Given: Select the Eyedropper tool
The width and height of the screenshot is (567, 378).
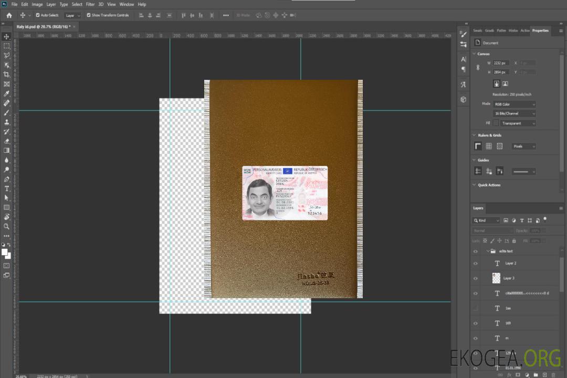Looking at the screenshot, I should tap(6, 93).
